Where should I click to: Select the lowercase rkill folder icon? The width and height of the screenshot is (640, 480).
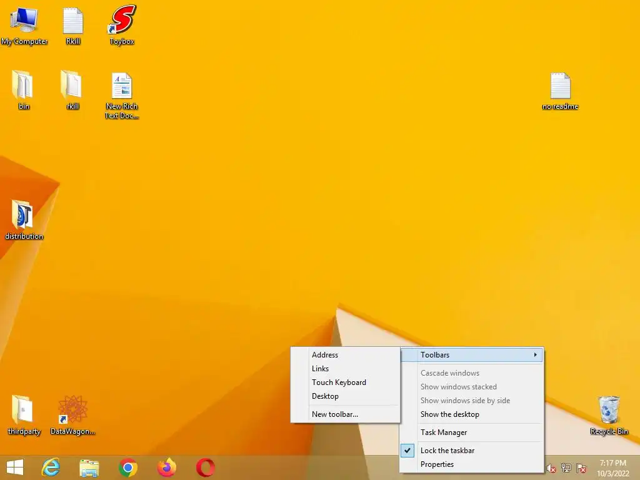[72, 90]
